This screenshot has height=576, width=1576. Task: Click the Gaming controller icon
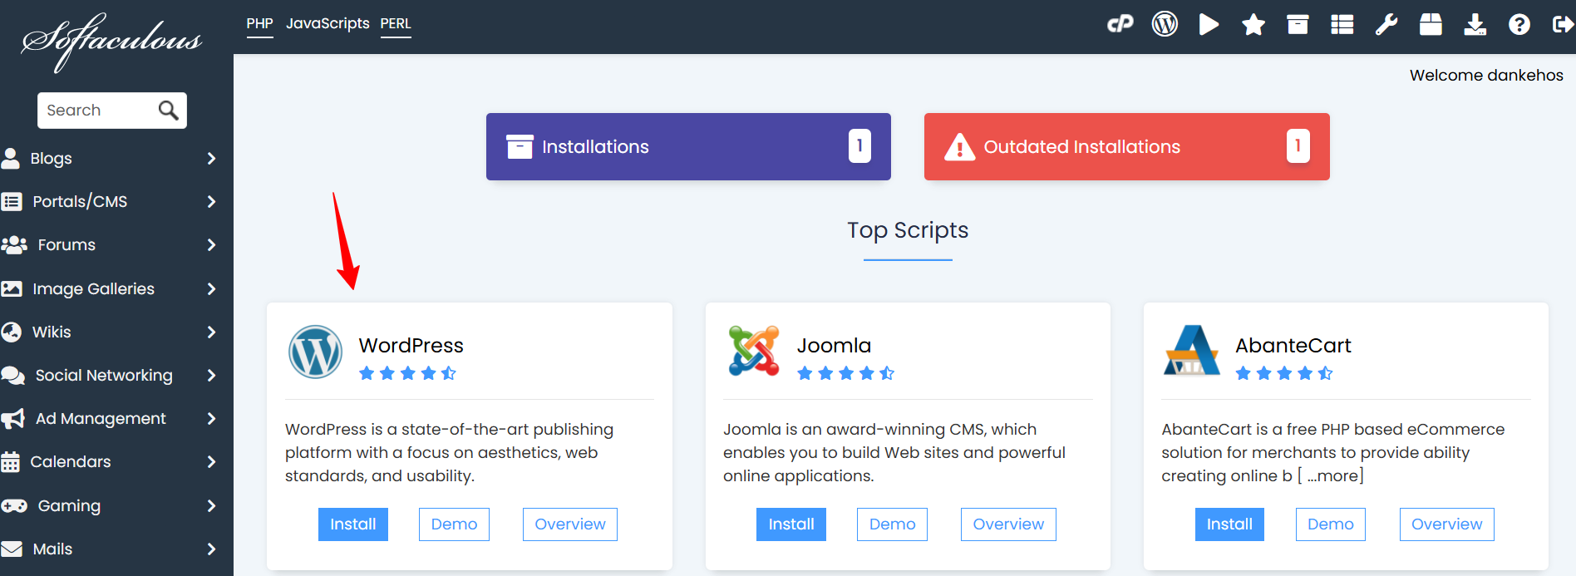(x=14, y=505)
